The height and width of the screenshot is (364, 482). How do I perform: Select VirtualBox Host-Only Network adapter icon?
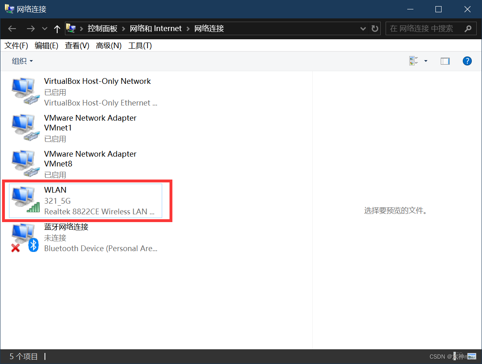[x=25, y=91]
